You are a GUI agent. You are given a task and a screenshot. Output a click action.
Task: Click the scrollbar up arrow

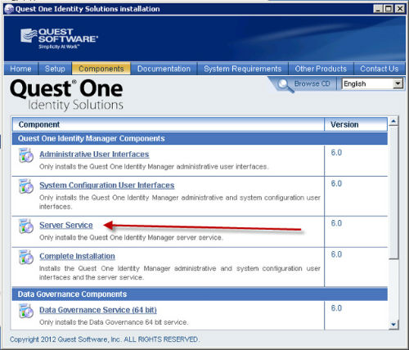tap(393, 121)
